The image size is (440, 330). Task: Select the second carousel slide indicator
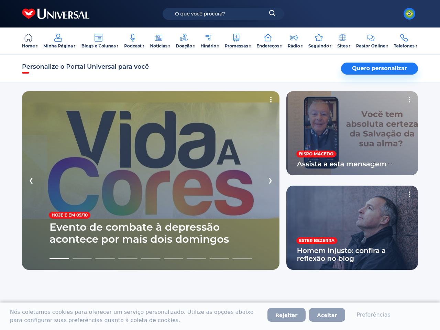tap(82, 258)
